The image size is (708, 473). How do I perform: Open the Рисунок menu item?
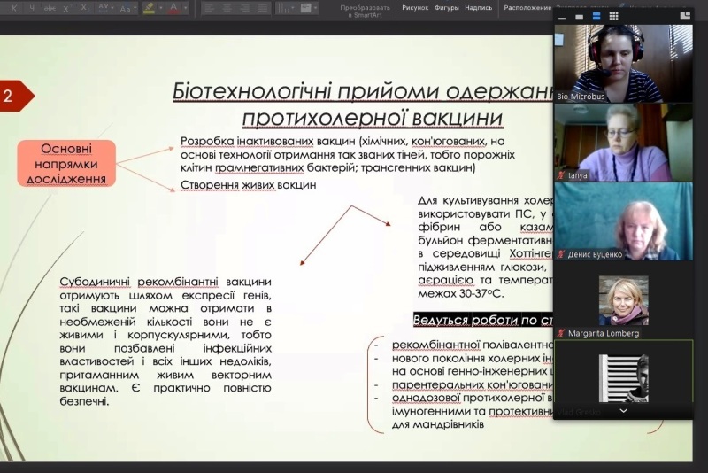tap(415, 7)
